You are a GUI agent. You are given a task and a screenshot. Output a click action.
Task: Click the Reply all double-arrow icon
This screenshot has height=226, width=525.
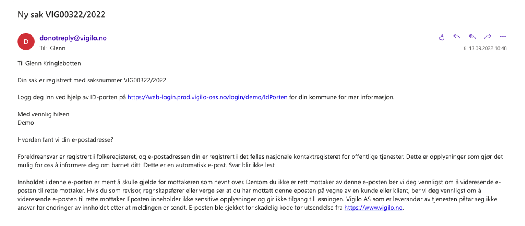point(472,37)
